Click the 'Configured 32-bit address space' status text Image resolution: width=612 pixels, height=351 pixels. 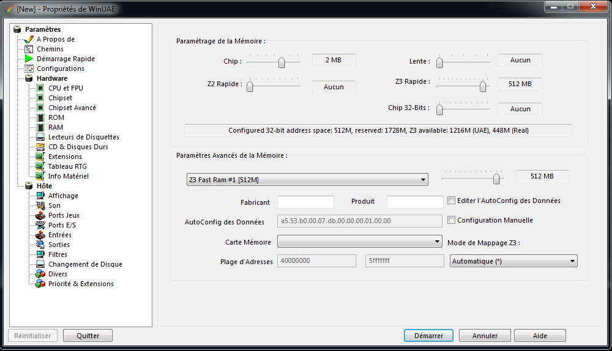click(378, 130)
